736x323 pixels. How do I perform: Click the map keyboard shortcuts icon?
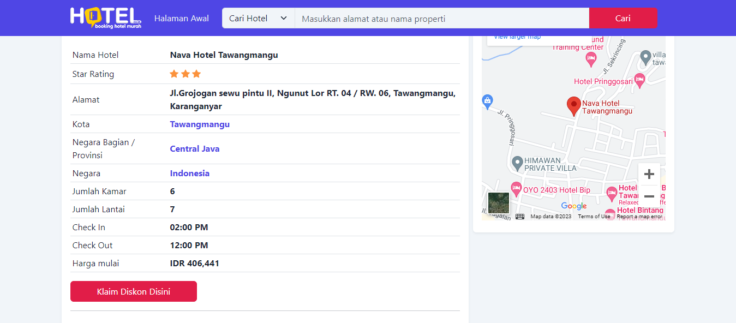coord(520,217)
